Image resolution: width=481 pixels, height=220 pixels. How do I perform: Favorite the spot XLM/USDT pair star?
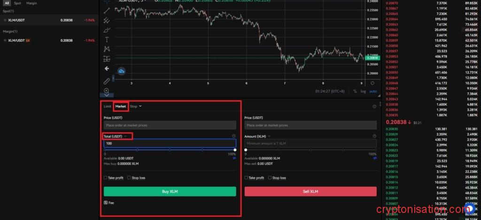(x=5, y=20)
